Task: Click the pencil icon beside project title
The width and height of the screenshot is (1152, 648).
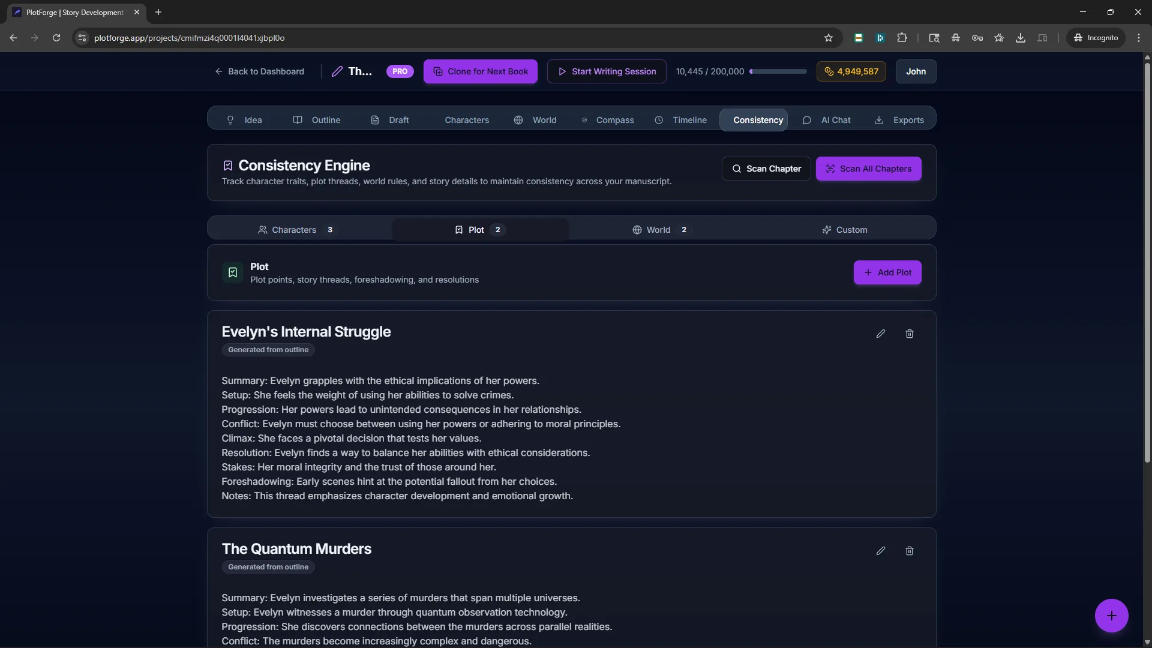Action: click(x=337, y=71)
